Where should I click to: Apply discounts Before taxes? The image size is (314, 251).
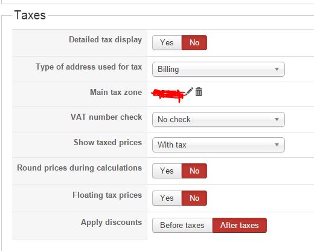(182, 225)
